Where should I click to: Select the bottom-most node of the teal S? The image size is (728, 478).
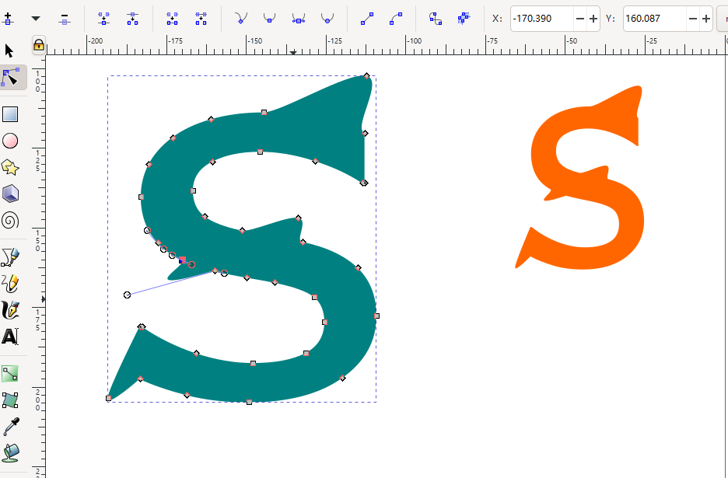click(x=250, y=402)
